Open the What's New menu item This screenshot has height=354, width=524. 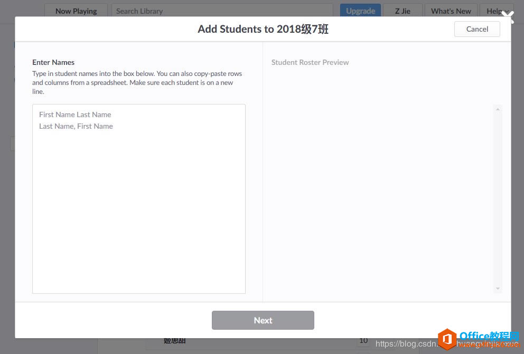click(x=451, y=11)
